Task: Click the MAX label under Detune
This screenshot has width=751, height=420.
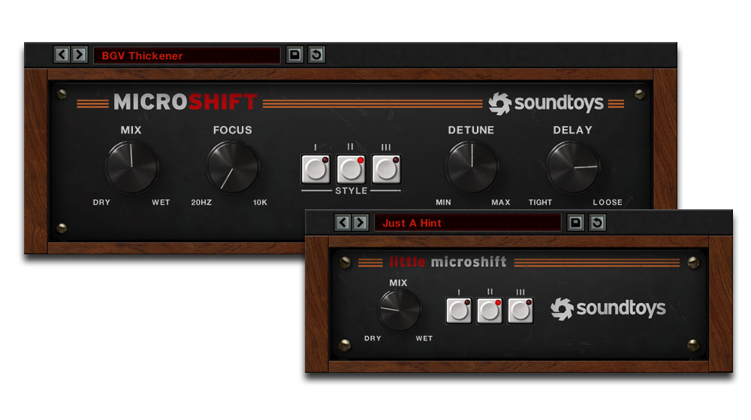Action: click(501, 202)
